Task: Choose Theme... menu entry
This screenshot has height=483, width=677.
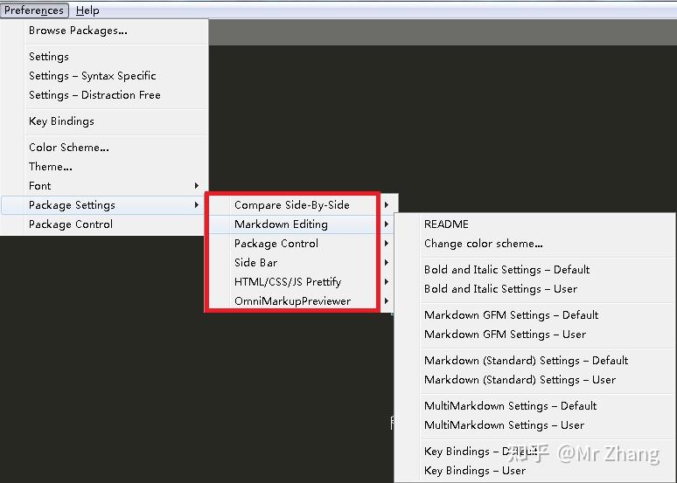Action: (x=105, y=167)
